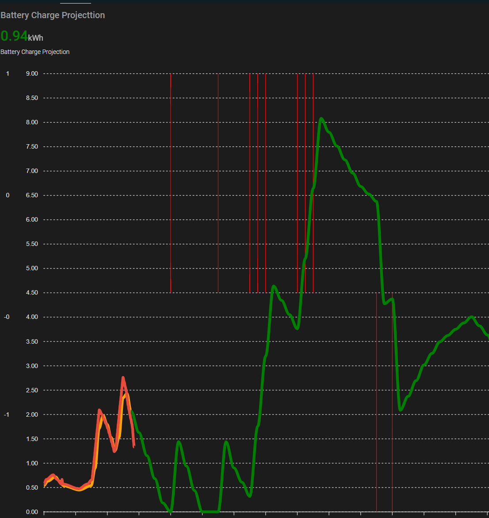
Task: Select the tallest peak of the red curve
Action: click(x=123, y=378)
